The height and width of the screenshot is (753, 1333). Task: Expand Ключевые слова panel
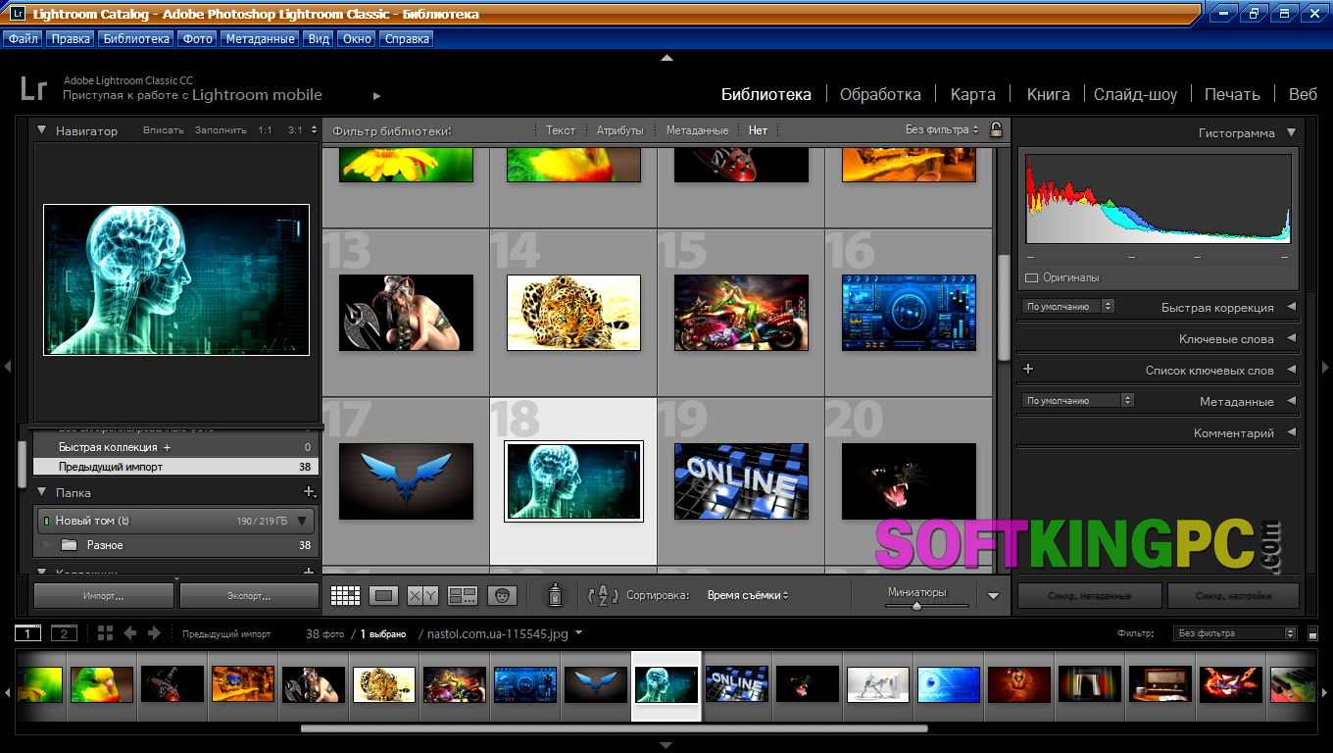(x=1291, y=338)
